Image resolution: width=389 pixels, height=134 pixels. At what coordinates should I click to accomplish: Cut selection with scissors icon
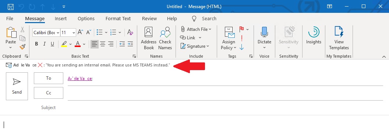click(22, 30)
